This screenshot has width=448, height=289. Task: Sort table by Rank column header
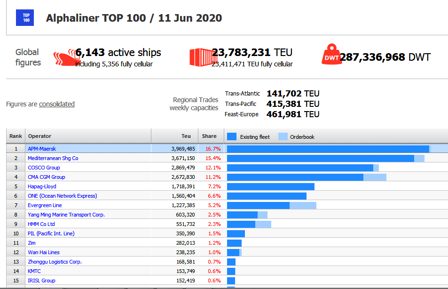pyautogui.click(x=16, y=136)
